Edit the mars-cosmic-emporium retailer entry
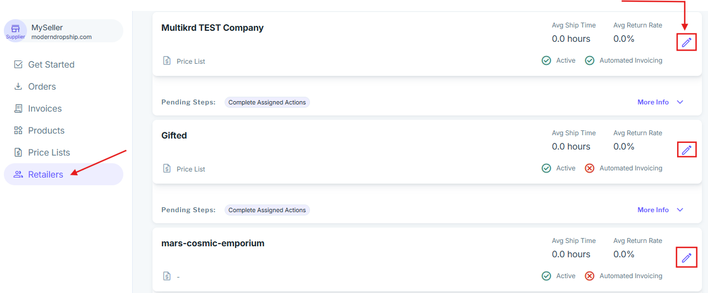Viewport: 708px width, 293px height. 686,257
